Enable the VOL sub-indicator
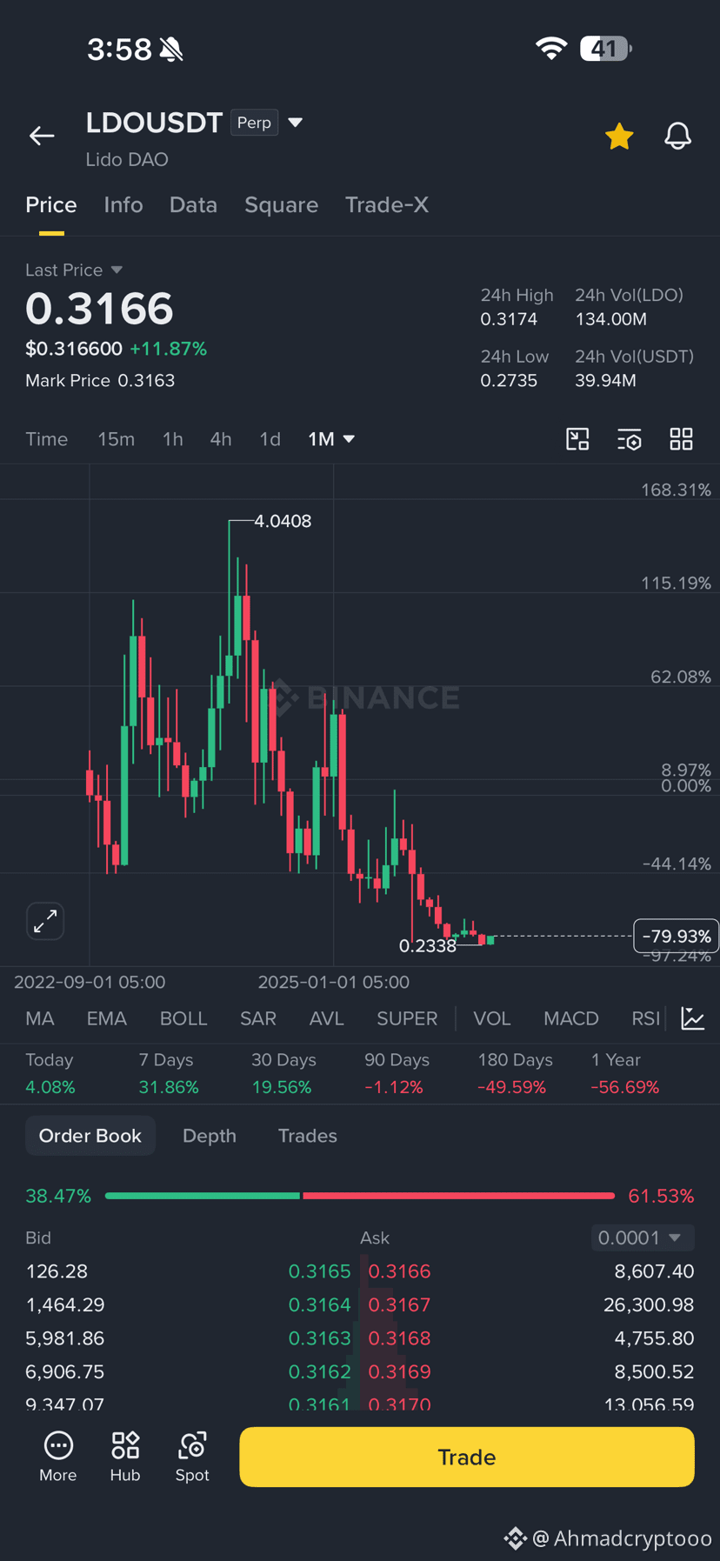The image size is (720, 1561). pyautogui.click(x=492, y=1018)
